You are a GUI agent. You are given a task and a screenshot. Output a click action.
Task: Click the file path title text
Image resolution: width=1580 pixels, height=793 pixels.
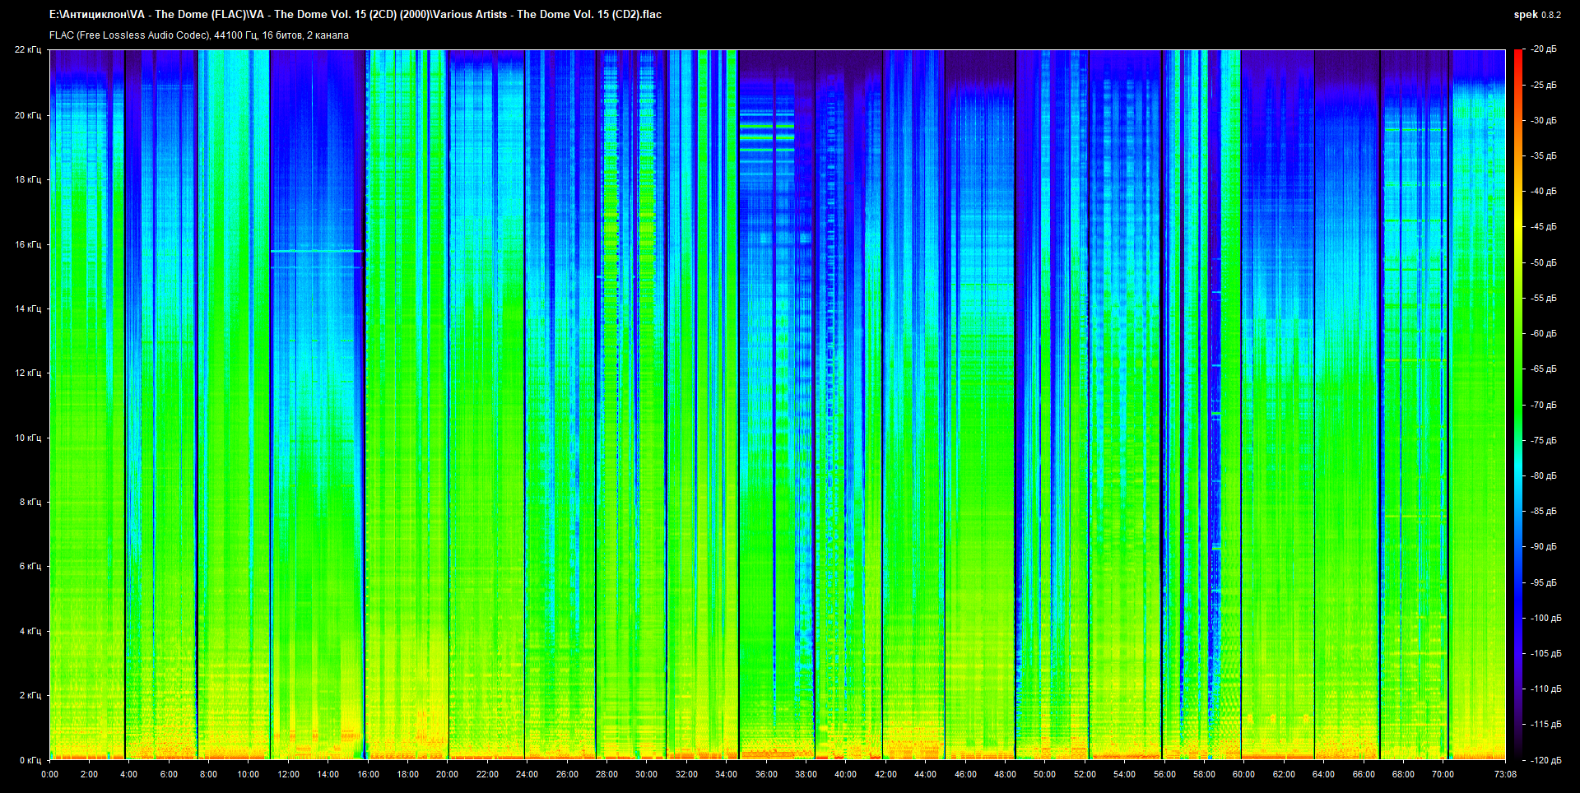click(x=355, y=14)
